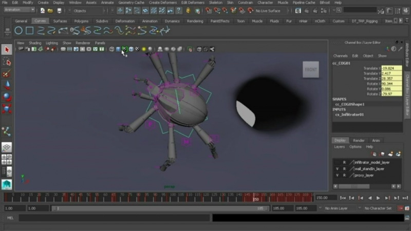Select cc_COG0Shape1 shape node
This screenshot has width=411, height=231.
pos(350,104)
